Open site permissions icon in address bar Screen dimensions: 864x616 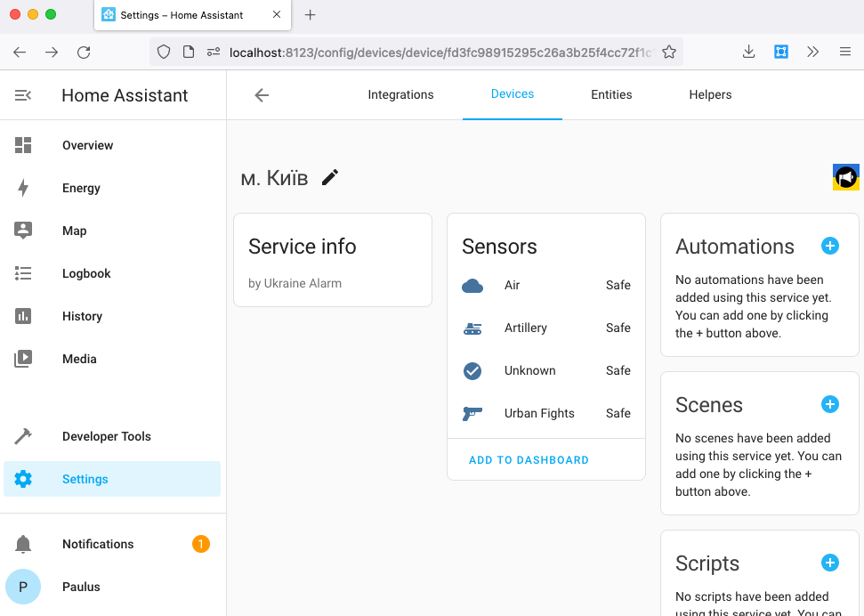(214, 52)
